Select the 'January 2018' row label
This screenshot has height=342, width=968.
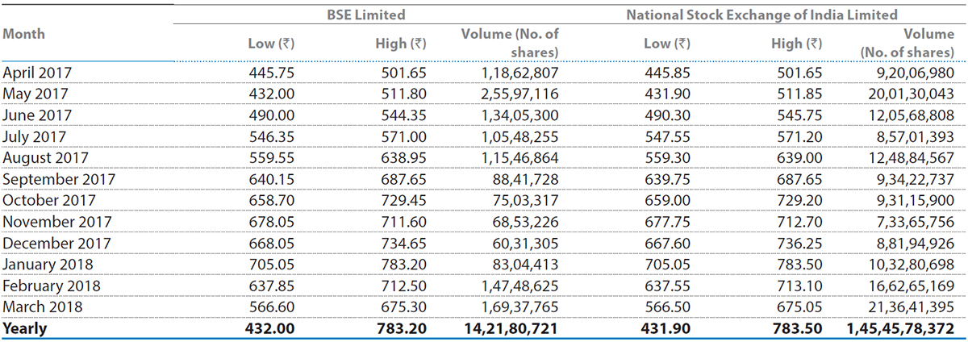(48, 265)
